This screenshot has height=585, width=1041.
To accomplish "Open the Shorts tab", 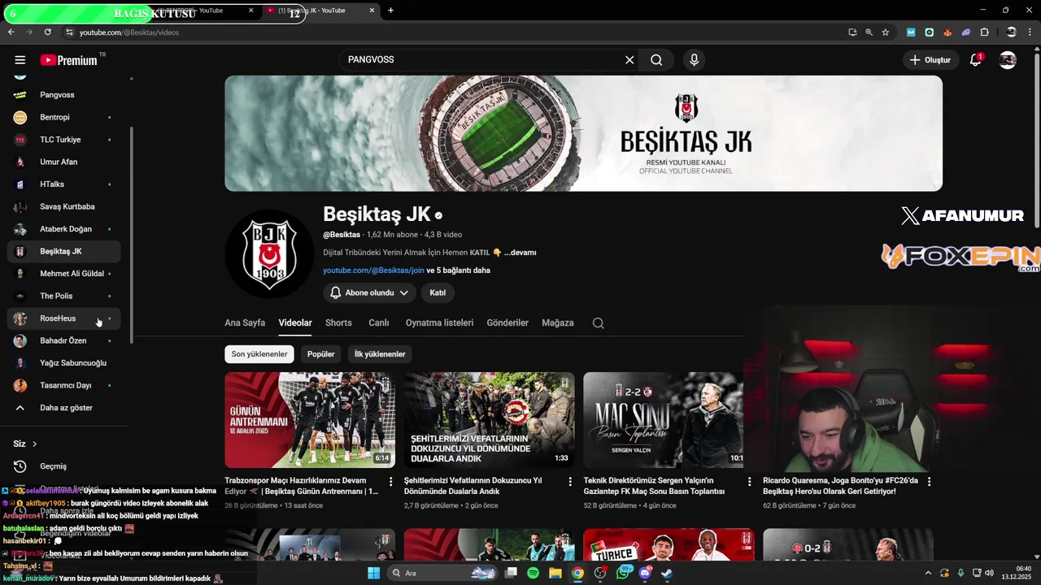I will pyautogui.click(x=338, y=323).
